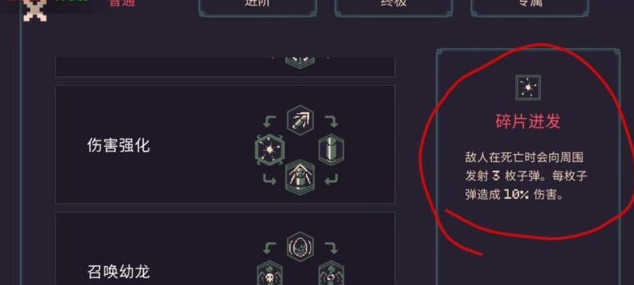Click the 碎片迸发 description text
This screenshot has height=285, width=634.
[526, 176]
